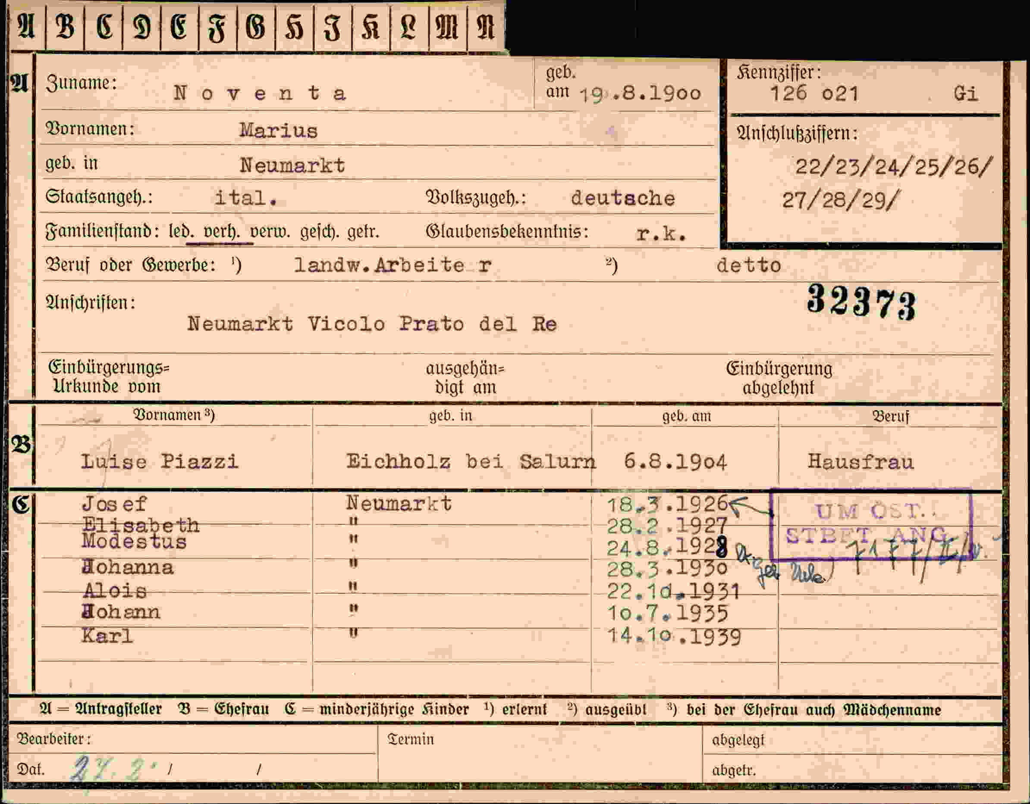Click the purple 'UM OST.' stamp
The width and height of the screenshot is (1030, 804).
point(871,524)
